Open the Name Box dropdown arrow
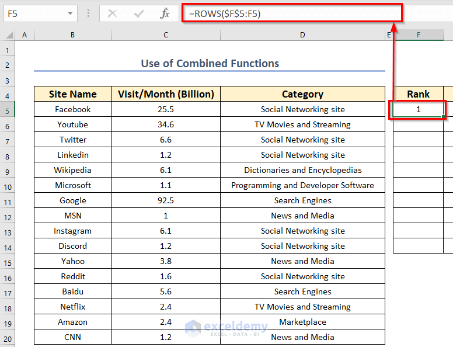The height and width of the screenshot is (347, 453). [x=71, y=13]
